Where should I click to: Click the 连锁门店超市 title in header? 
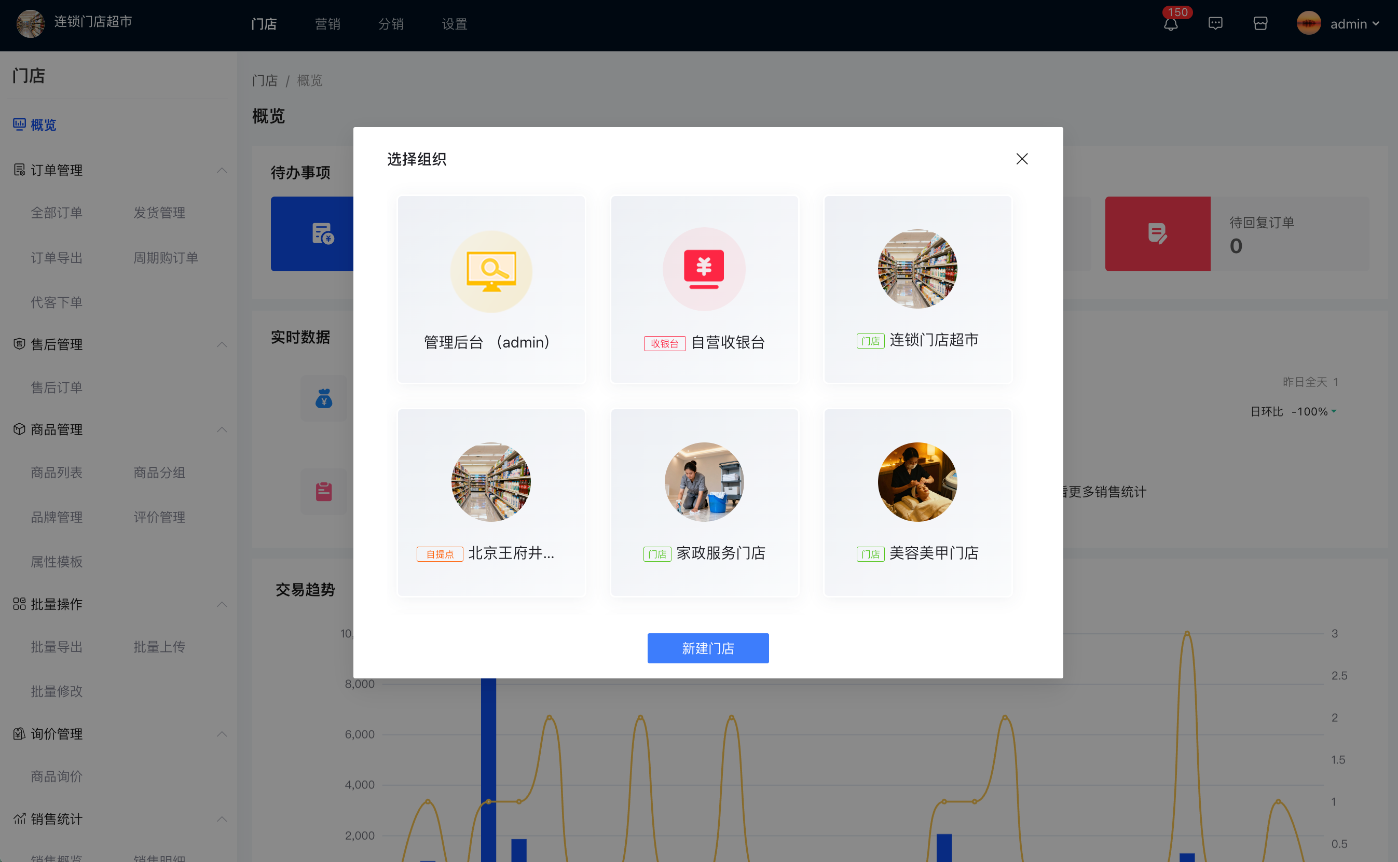[93, 22]
